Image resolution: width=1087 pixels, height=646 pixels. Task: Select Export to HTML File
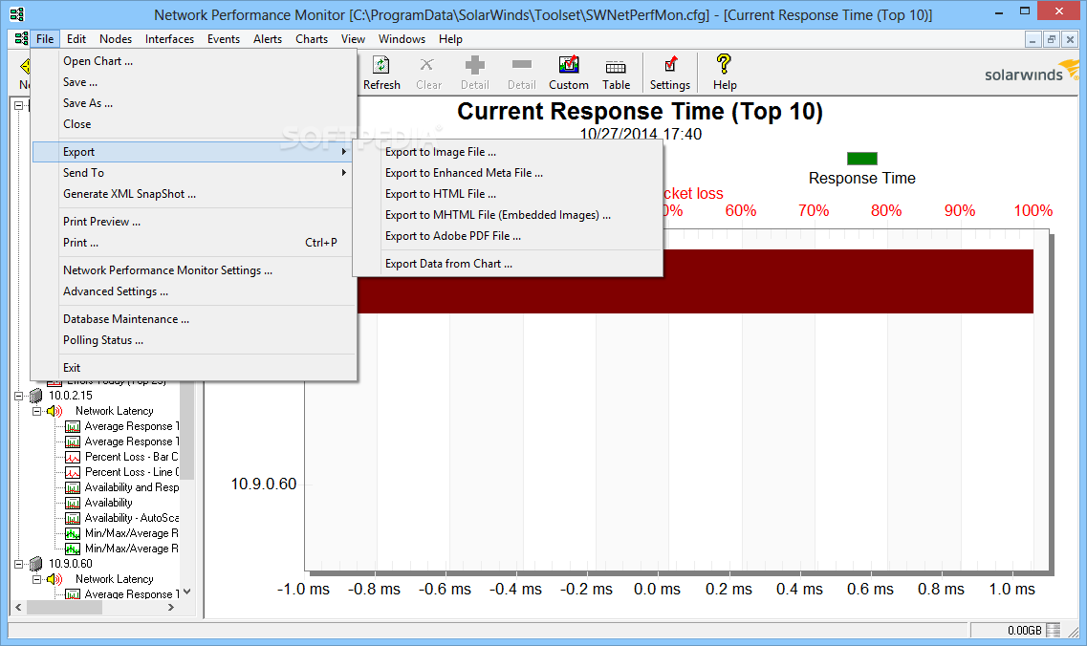(x=508, y=194)
